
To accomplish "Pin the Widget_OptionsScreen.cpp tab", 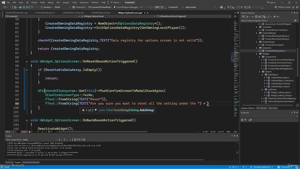I will pyautogui.click(x=145, y=13).
